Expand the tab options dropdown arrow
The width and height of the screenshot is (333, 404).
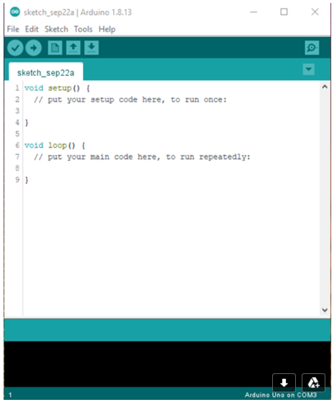tap(308, 69)
